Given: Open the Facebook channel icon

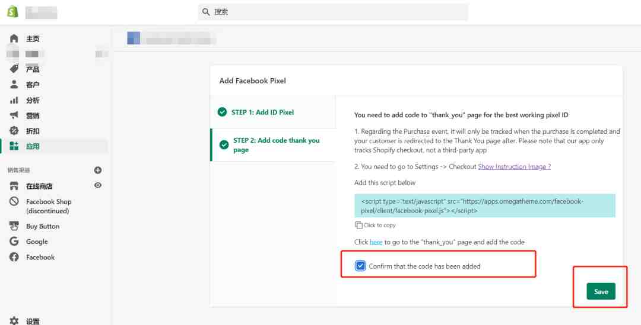Looking at the screenshot, I should pyautogui.click(x=14, y=257).
